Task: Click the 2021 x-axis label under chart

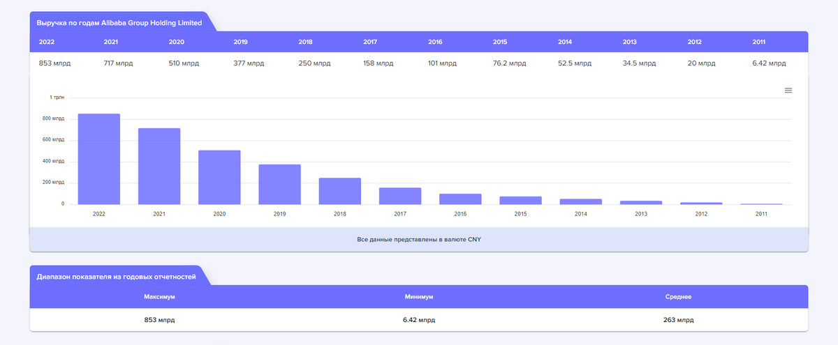Action: (x=159, y=214)
